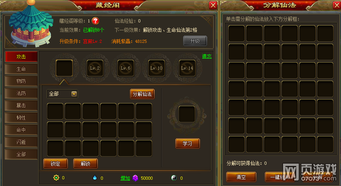Click the 升级 upgrade button
The image size is (341, 186).
click(x=195, y=41)
